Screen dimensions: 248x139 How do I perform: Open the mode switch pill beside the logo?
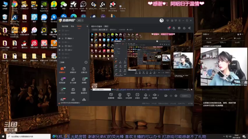click(80, 20)
